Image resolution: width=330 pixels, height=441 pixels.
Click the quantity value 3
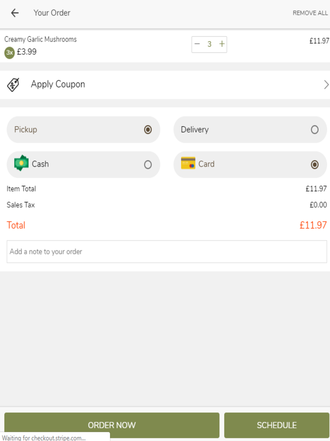pyautogui.click(x=209, y=44)
